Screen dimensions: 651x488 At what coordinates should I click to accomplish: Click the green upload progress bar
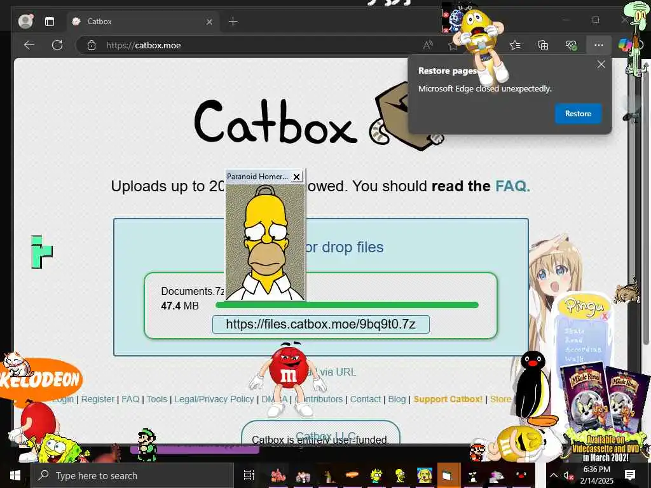click(x=347, y=305)
